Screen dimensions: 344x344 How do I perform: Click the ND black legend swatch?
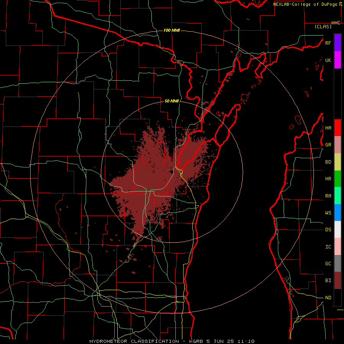click(x=338, y=297)
